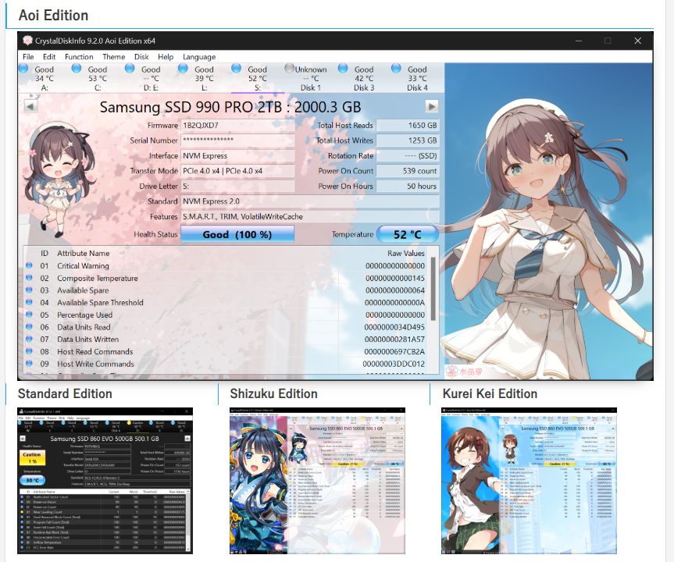Click the status dot for Host Write Commands
Image resolution: width=674 pixels, height=562 pixels.
click(x=29, y=363)
